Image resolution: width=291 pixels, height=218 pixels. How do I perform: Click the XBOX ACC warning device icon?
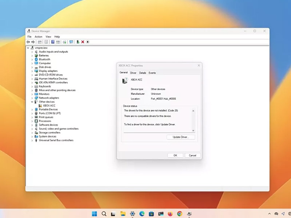(40, 106)
